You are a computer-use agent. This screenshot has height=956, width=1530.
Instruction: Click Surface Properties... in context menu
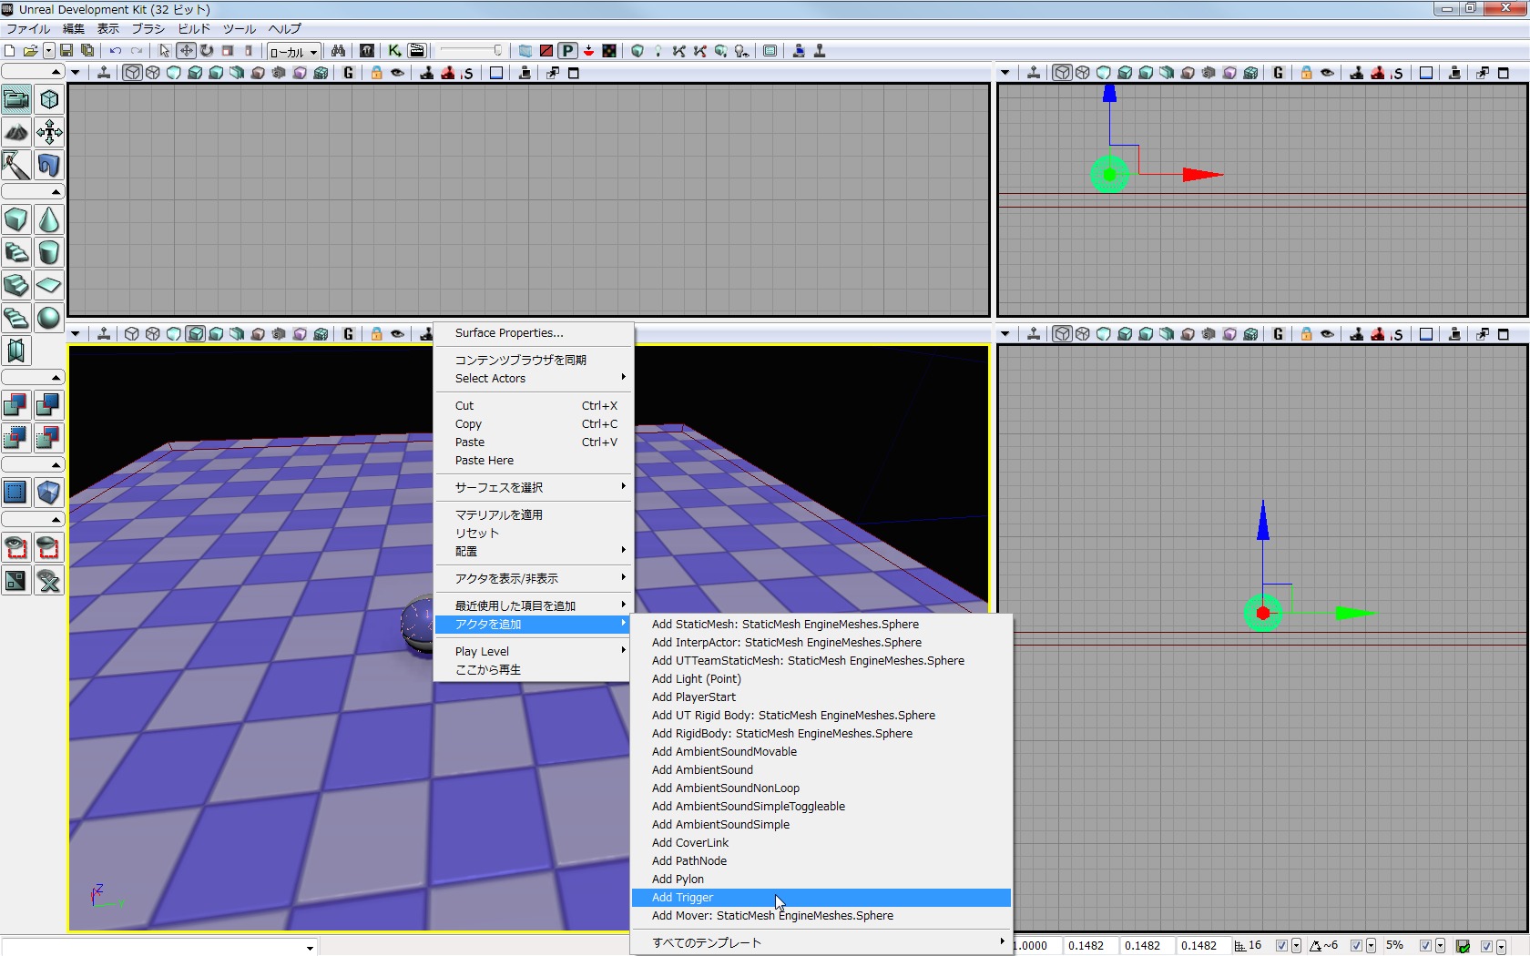pyautogui.click(x=509, y=333)
